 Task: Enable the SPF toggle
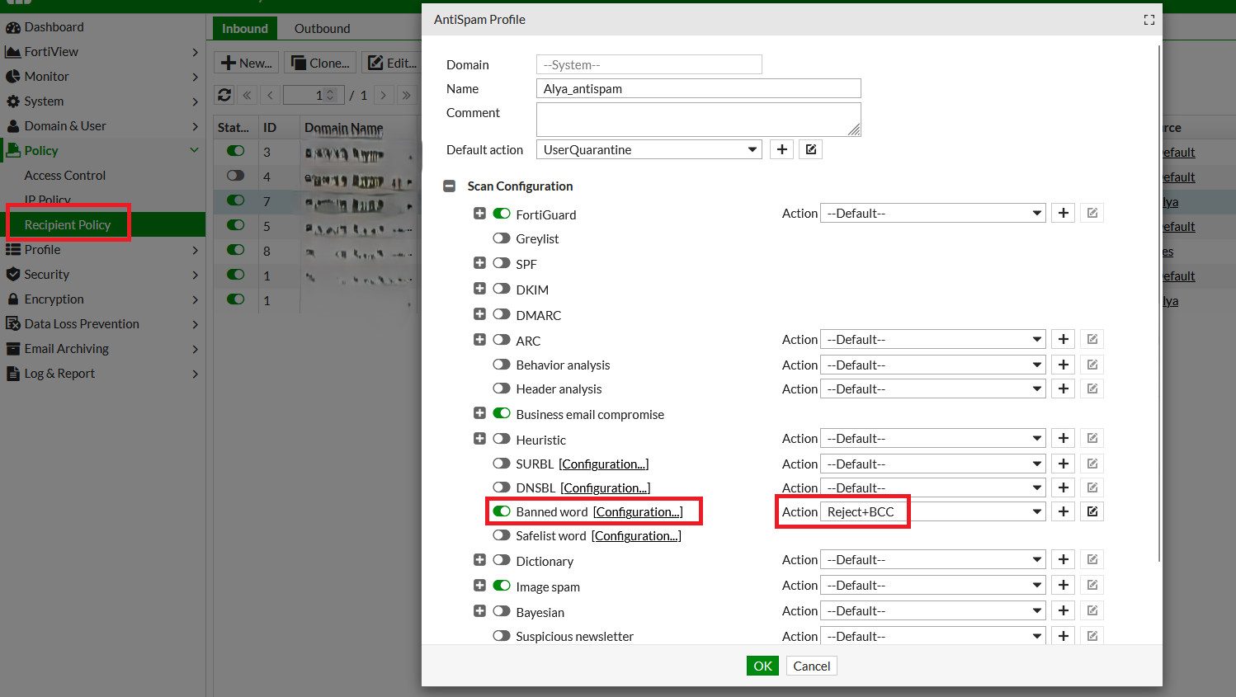pos(502,263)
